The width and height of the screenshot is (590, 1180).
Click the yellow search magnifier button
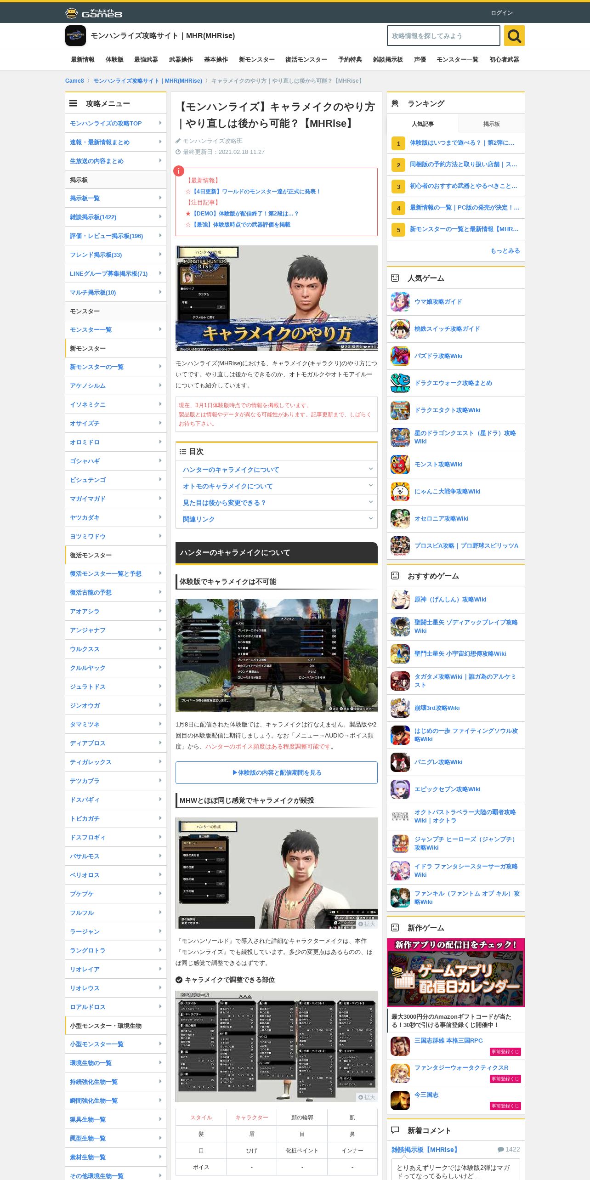click(x=514, y=36)
